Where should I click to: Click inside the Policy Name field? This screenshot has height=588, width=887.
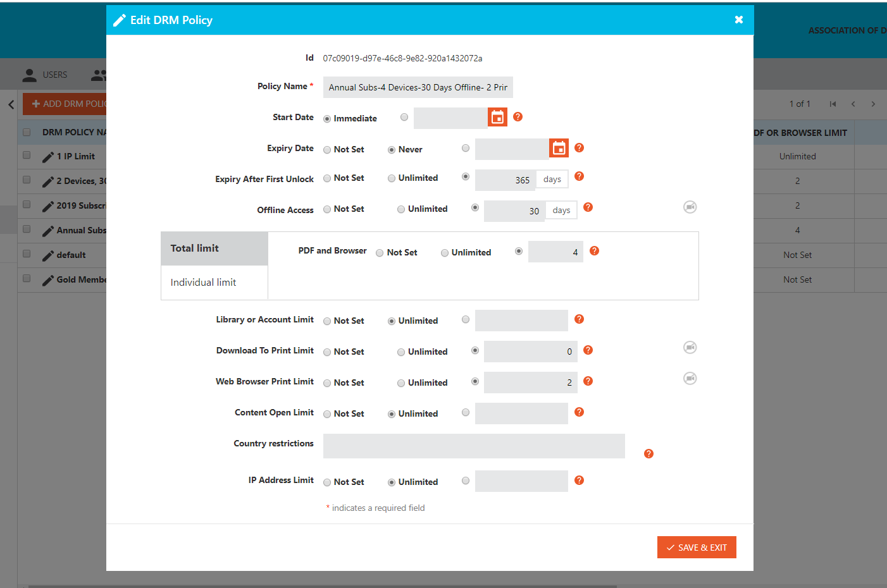(418, 87)
